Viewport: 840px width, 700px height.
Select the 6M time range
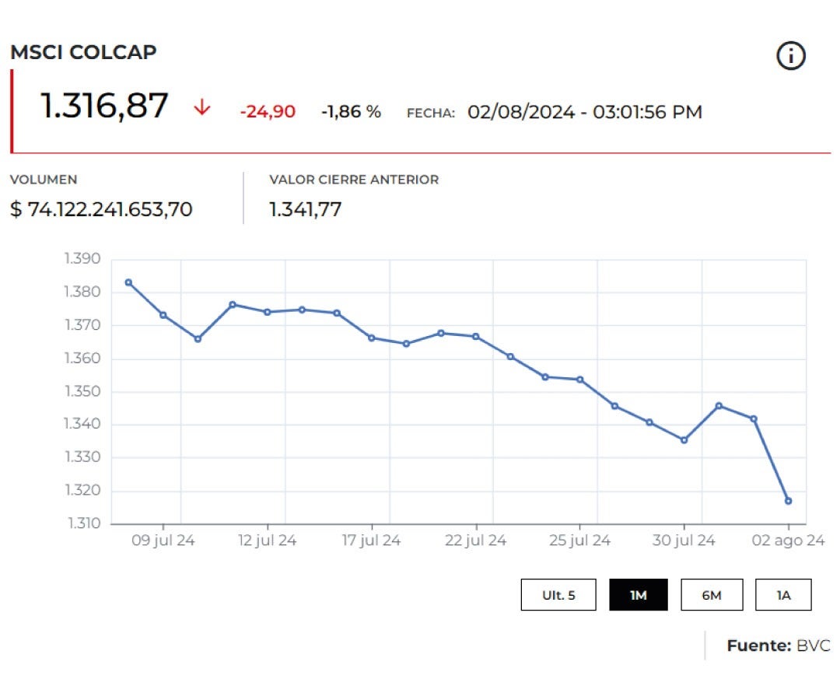coord(712,594)
